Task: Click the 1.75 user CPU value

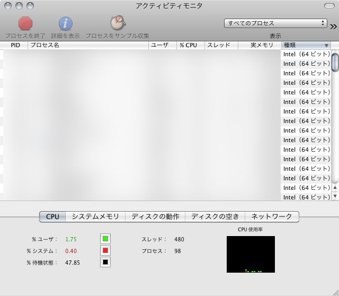Action: (71, 239)
